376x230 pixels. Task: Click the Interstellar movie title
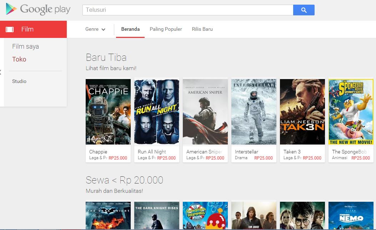click(x=246, y=152)
